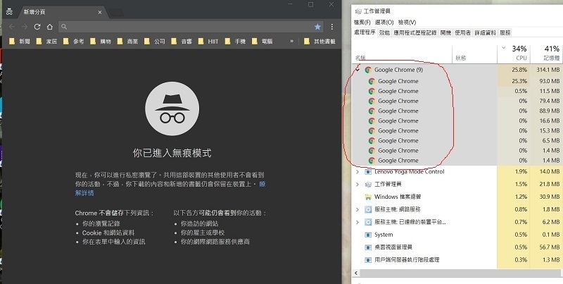The height and width of the screenshot is (284, 563).
Task: Click the 工作管理員 row icon
Action: tap(368, 185)
